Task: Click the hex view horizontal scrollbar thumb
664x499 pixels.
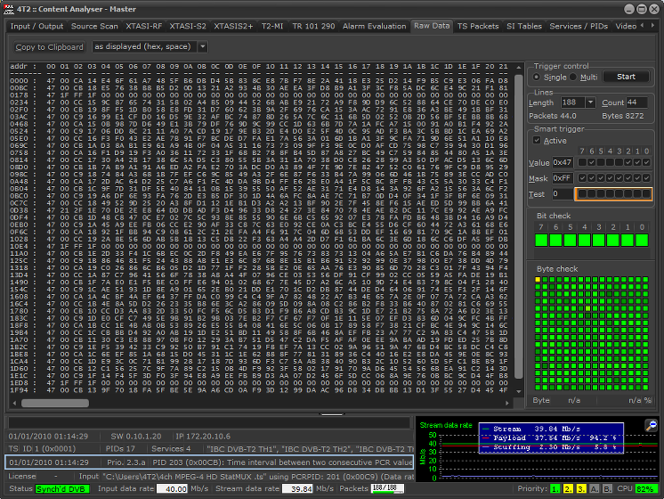Action: coord(55,403)
